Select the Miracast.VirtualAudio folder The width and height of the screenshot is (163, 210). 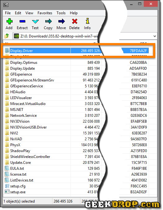coord(28,104)
